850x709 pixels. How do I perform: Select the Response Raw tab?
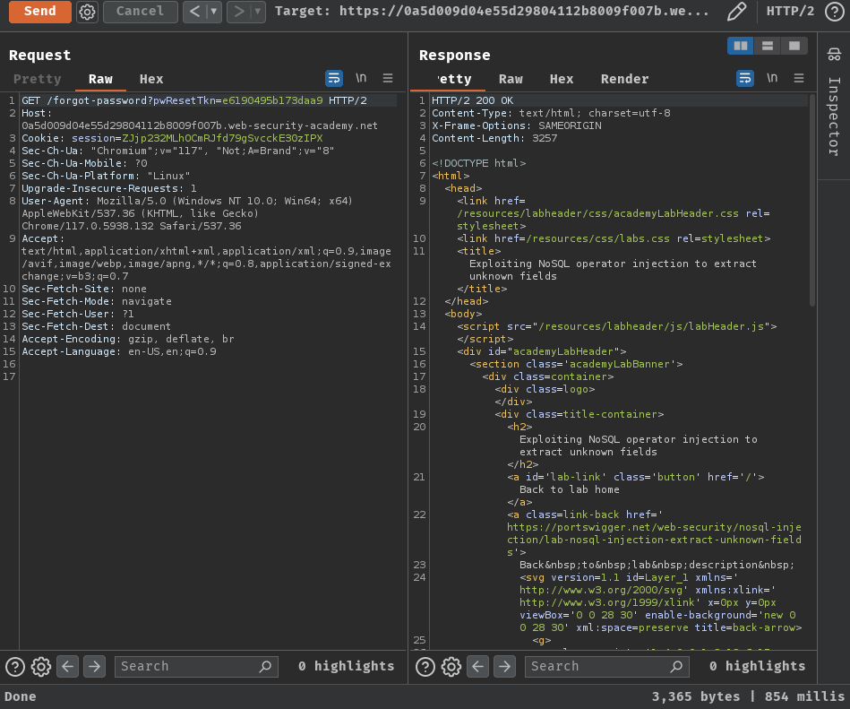coord(511,79)
